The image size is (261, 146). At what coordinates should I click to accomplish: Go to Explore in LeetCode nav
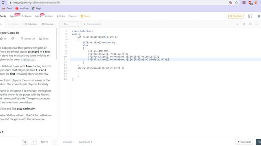[x=13, y=16]
